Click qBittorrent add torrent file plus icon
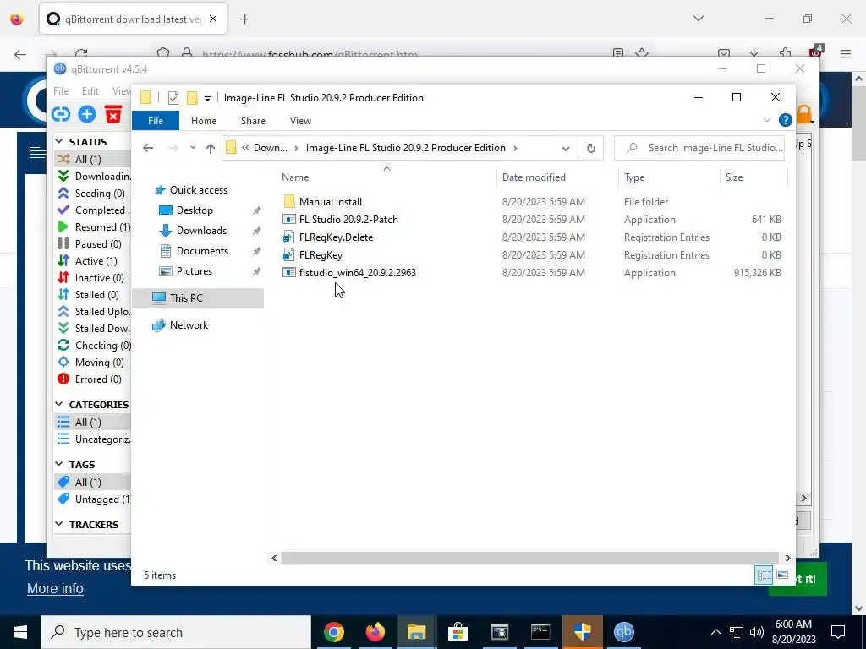The image size is (866, 649). [x=87, y=114]
